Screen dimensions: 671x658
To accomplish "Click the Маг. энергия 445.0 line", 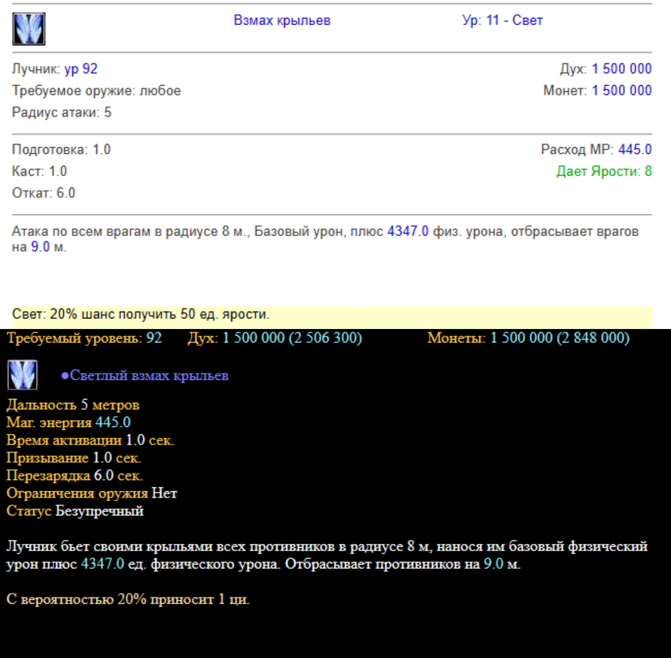I will pos(68,422).
